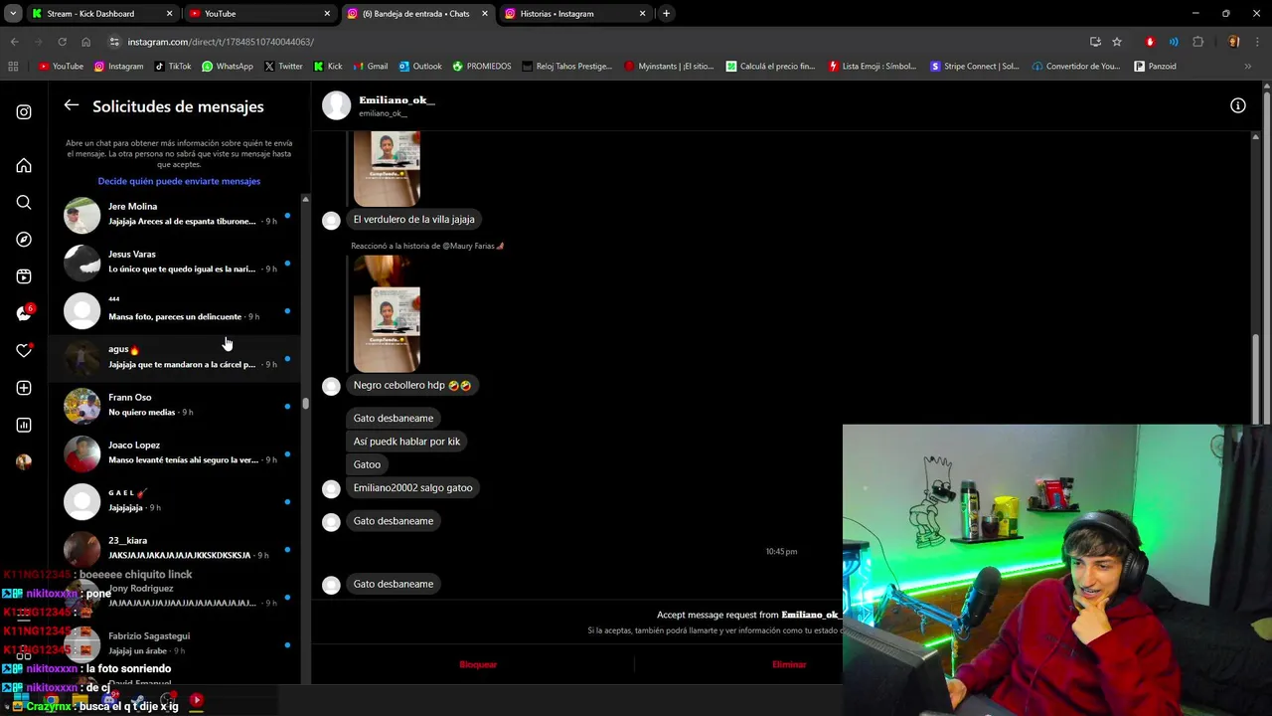This screenshot has width=1272, height=716.
Task: Open the WhatsApp bookmark
Action: click(228, 67)
